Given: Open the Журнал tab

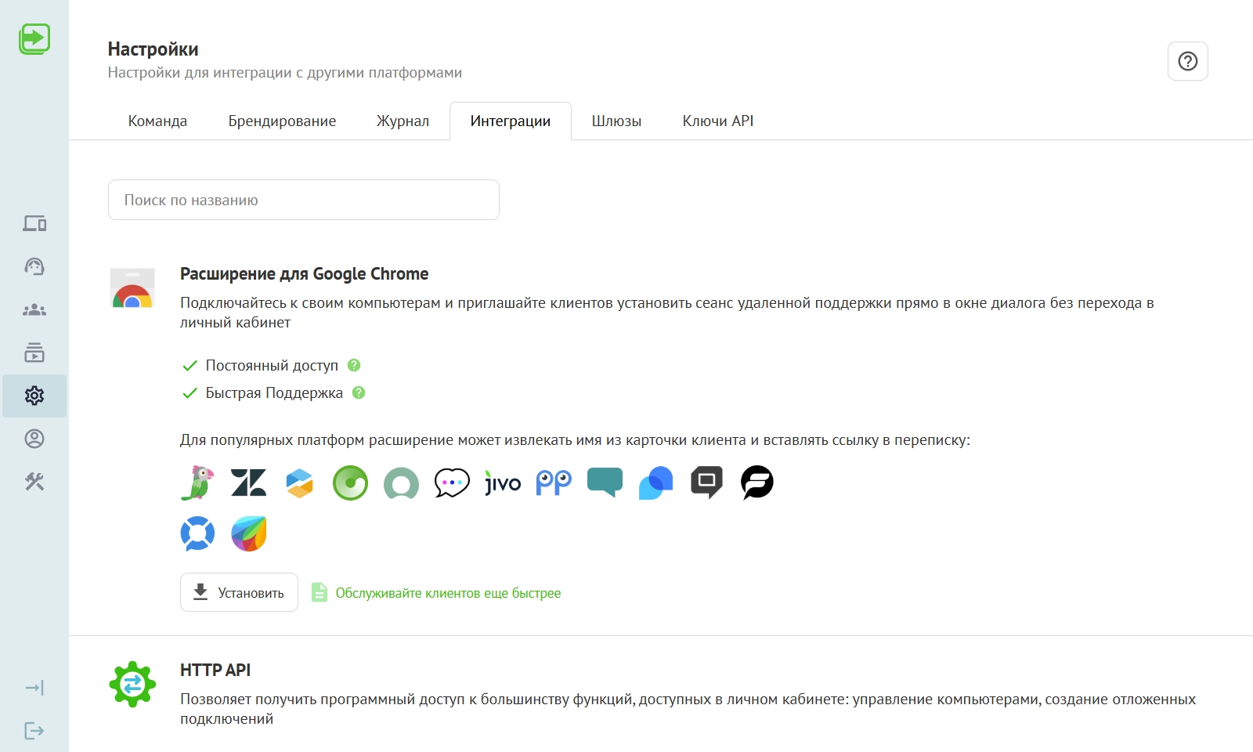Looking at the screenshot, I should tap(403, 121).
